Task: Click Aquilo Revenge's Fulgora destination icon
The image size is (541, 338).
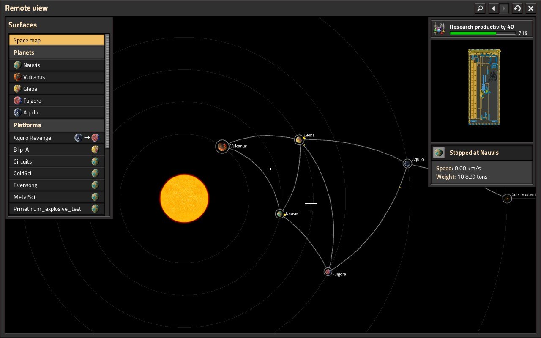Action: (95, 138)
